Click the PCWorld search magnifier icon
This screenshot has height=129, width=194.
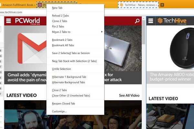[137, 21]
